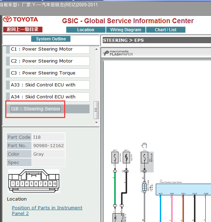Click the STEERING > EPS heading

(x=123, y=40)
